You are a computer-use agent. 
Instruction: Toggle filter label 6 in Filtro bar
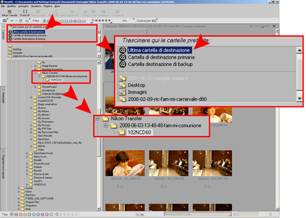(x=70, y=21)
